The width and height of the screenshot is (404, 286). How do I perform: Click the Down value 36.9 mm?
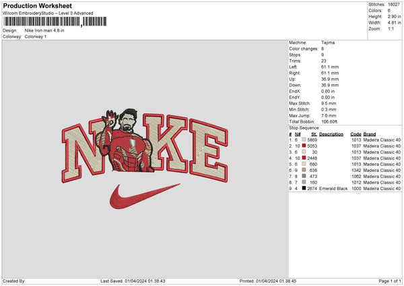click(330, 85)
